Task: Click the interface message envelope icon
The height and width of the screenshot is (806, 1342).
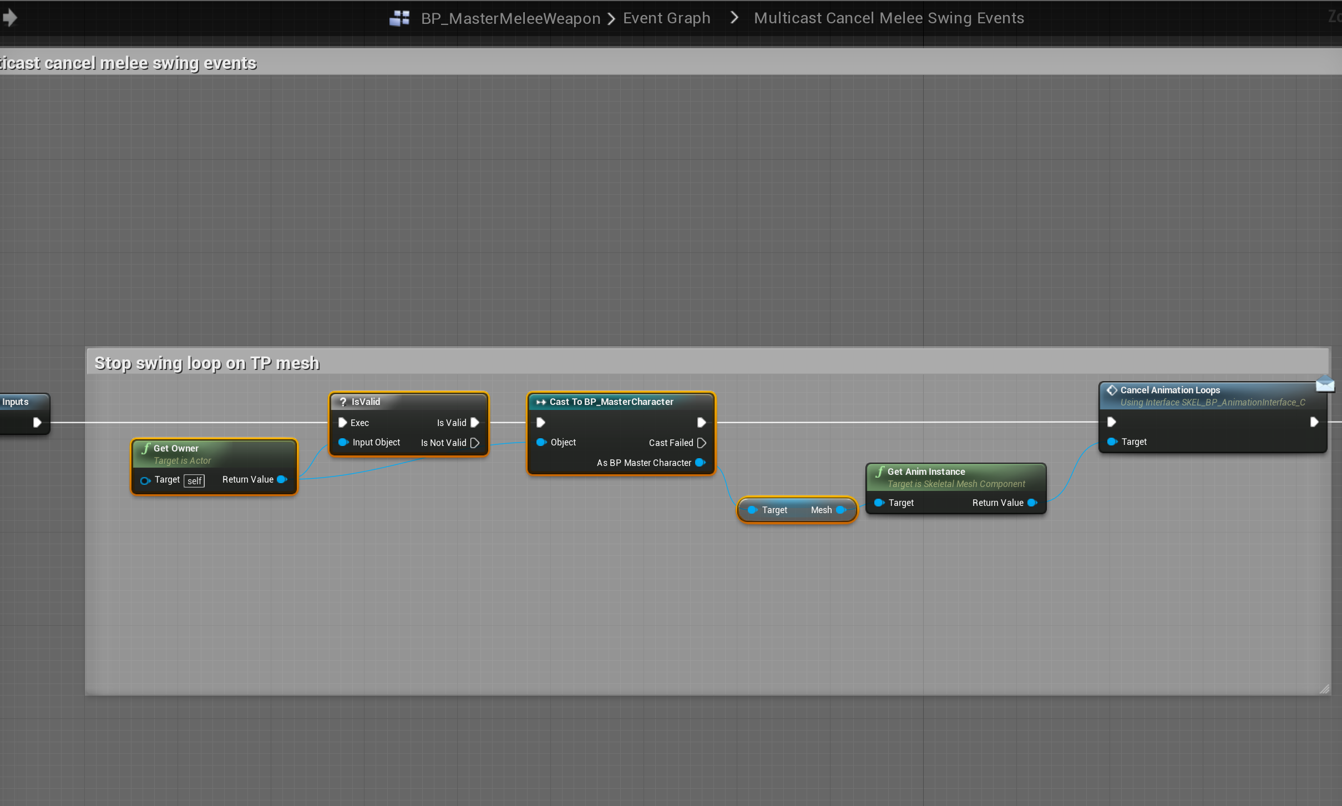Action: click(x=1325, y=383)
